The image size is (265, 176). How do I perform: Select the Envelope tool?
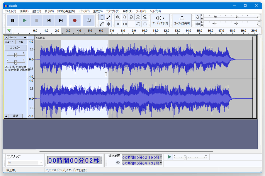(108, 17)
